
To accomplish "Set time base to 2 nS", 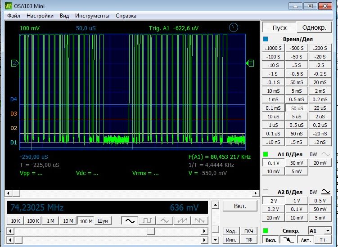I will point(320,142).
